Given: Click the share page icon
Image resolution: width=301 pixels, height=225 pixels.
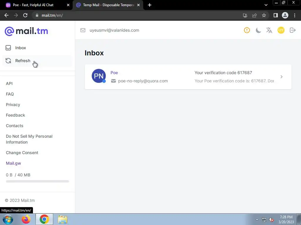Looking at the screenshot, I should pos(255,15).
